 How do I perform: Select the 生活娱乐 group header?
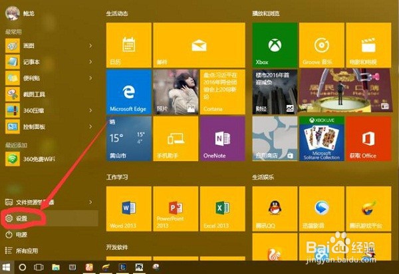pos(263,178)
